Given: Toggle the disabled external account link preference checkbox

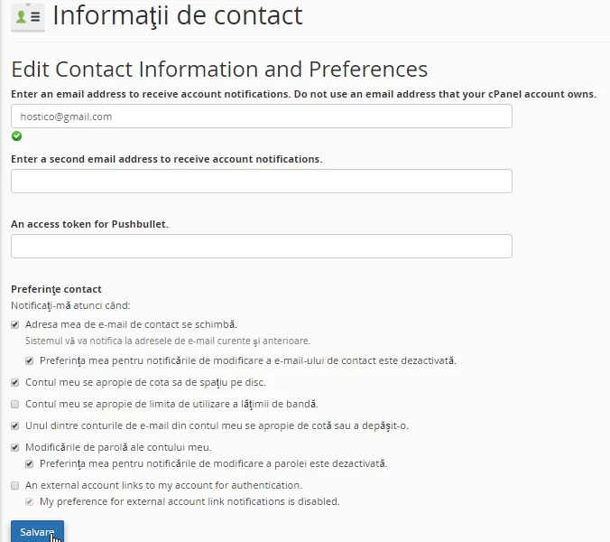Looking at the screenshot, I should (30, 501).
